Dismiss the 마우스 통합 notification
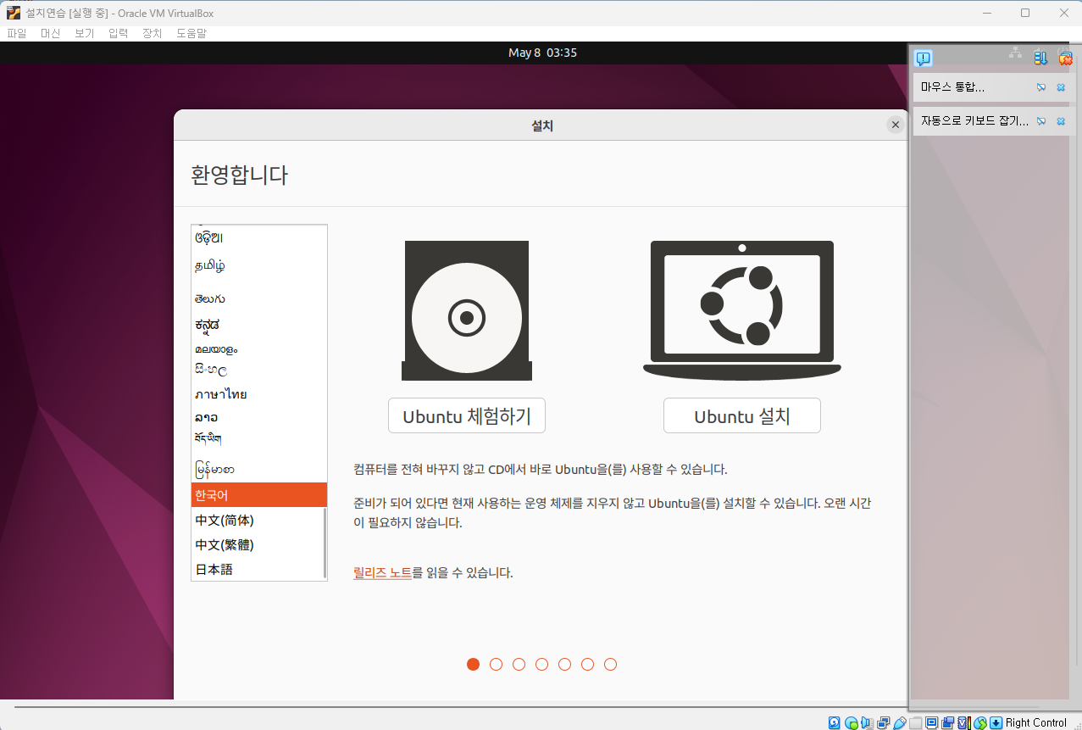Image resolution: width=1082 pixels, height=730 pixels. [1061, 87]
